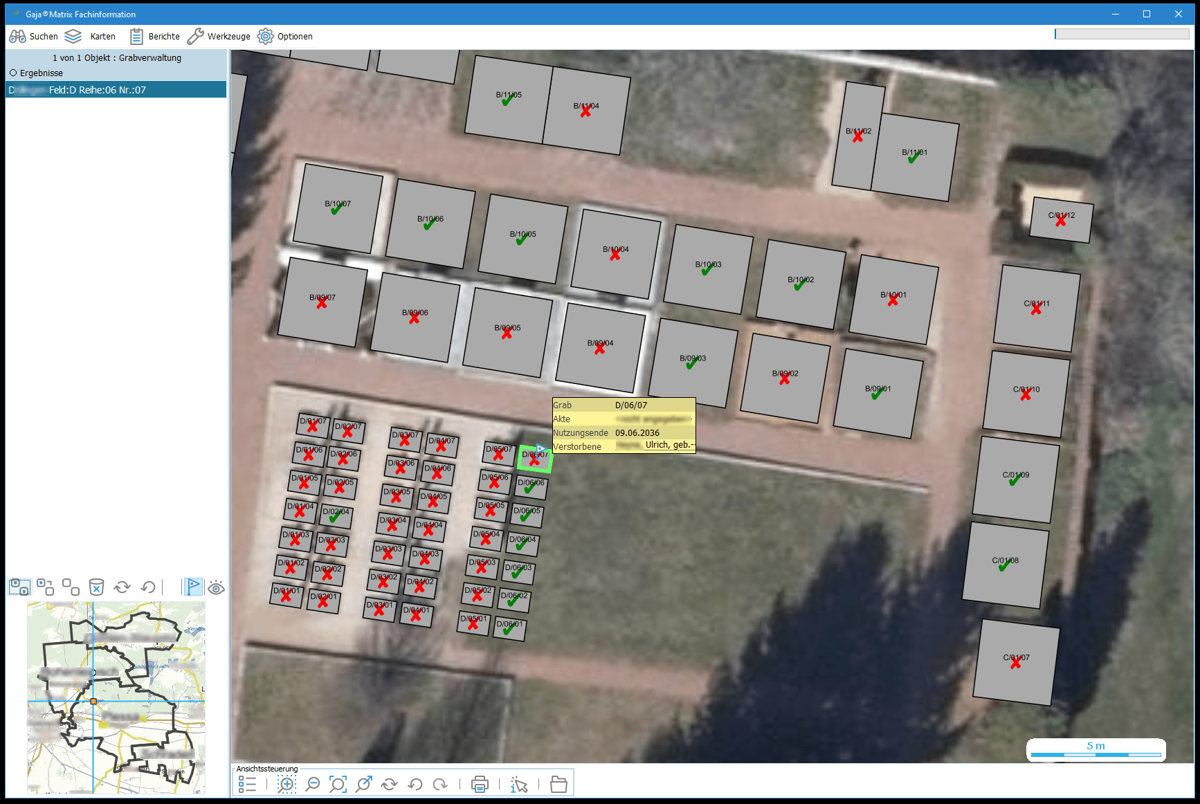Open the Suchen menu
This screenshot has width=1200, height=804.
34,36
